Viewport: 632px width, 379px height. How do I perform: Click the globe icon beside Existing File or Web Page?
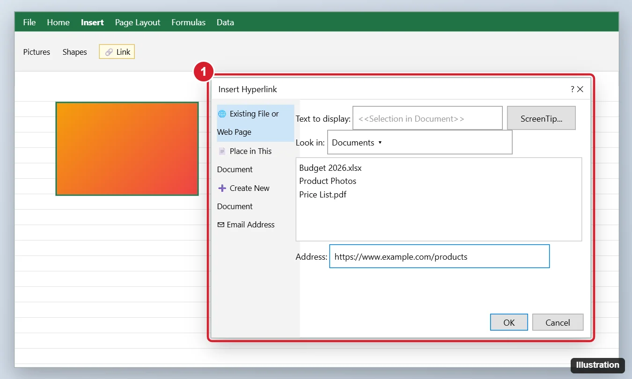coord(222,114)
